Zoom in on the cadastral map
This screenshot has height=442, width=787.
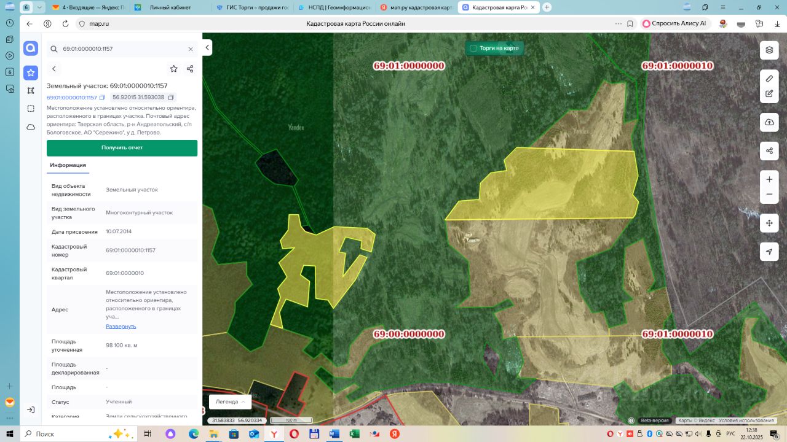pos(769,179)
